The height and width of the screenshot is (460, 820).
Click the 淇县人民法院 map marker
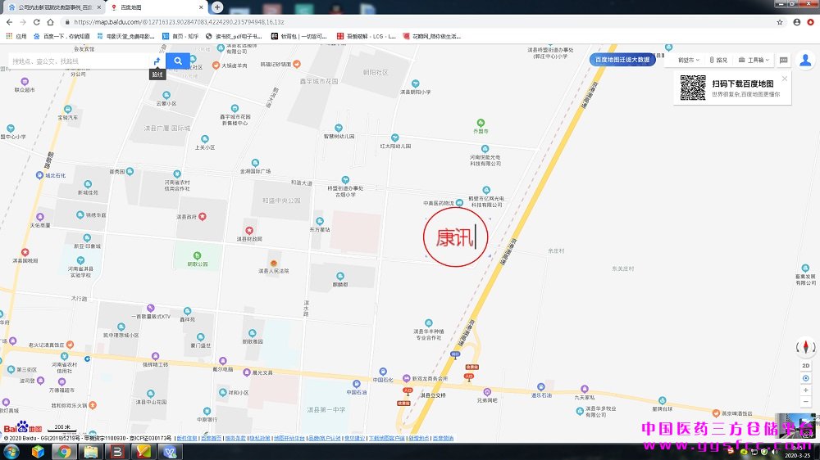274,263
